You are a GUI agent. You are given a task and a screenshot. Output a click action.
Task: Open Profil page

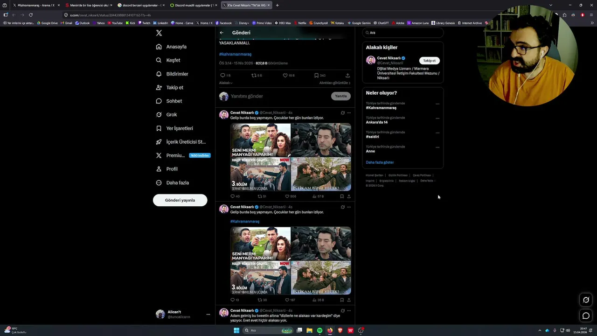167,169
